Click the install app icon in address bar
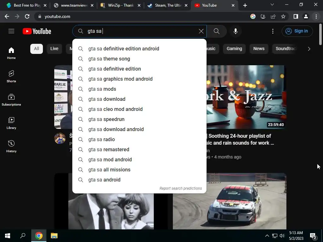The height and width of the screenshot is (242, 323). pyautogui.click(x=263, y=16)
